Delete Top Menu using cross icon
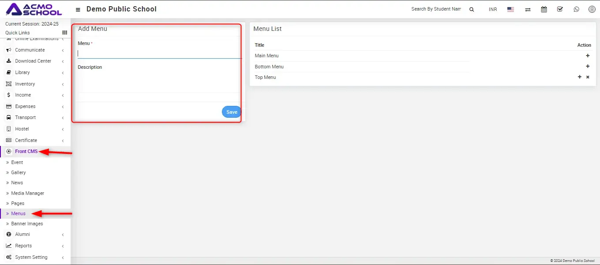This screenshot has height=265, width=600. 588,77
